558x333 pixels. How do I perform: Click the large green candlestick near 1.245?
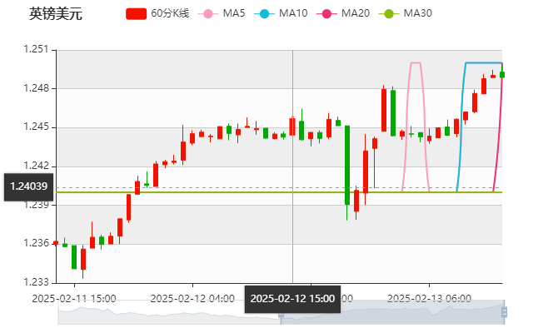[x=347, y=164]
